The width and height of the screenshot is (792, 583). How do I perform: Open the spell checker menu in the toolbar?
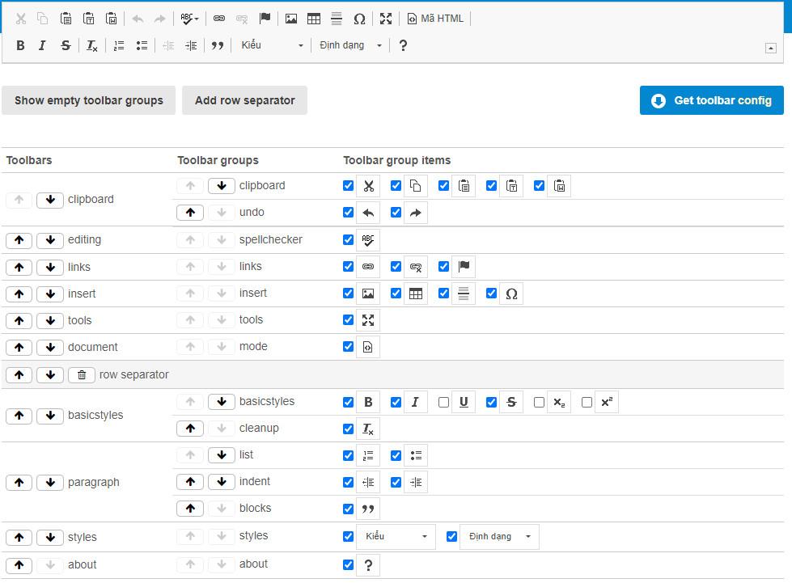(x=190, y=19)
